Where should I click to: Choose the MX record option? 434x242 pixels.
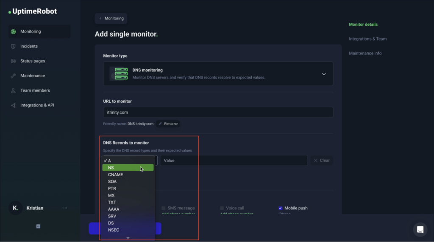coord(128,195)
